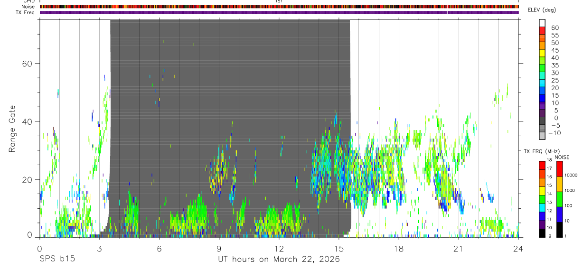Click the '14' tick on TX FRQ bar
The width and height of the screenshot is (583, 269).
pyautogui.click(x=549, y=194)
